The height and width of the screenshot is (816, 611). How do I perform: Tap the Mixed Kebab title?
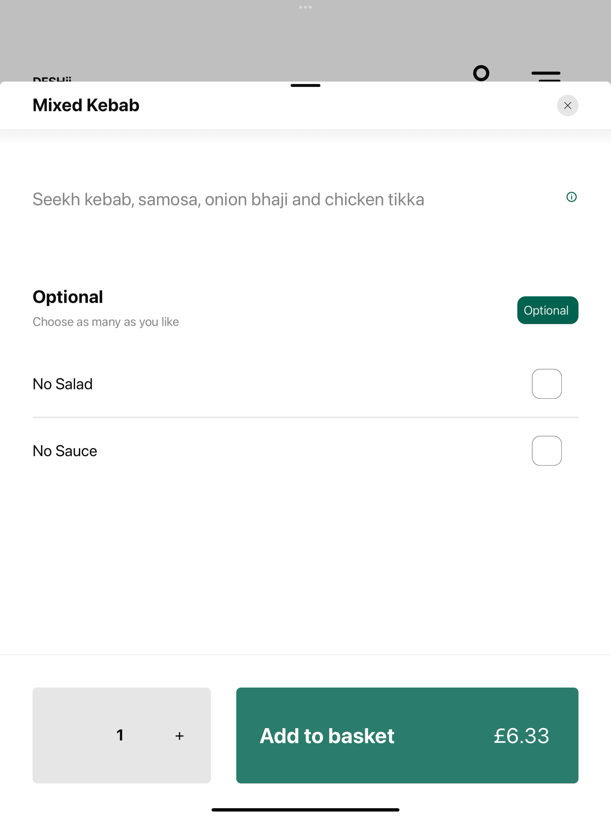(86, 105)
